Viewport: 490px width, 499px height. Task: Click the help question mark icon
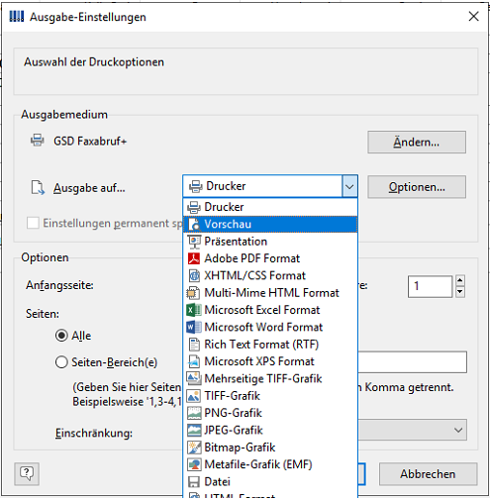27,473
